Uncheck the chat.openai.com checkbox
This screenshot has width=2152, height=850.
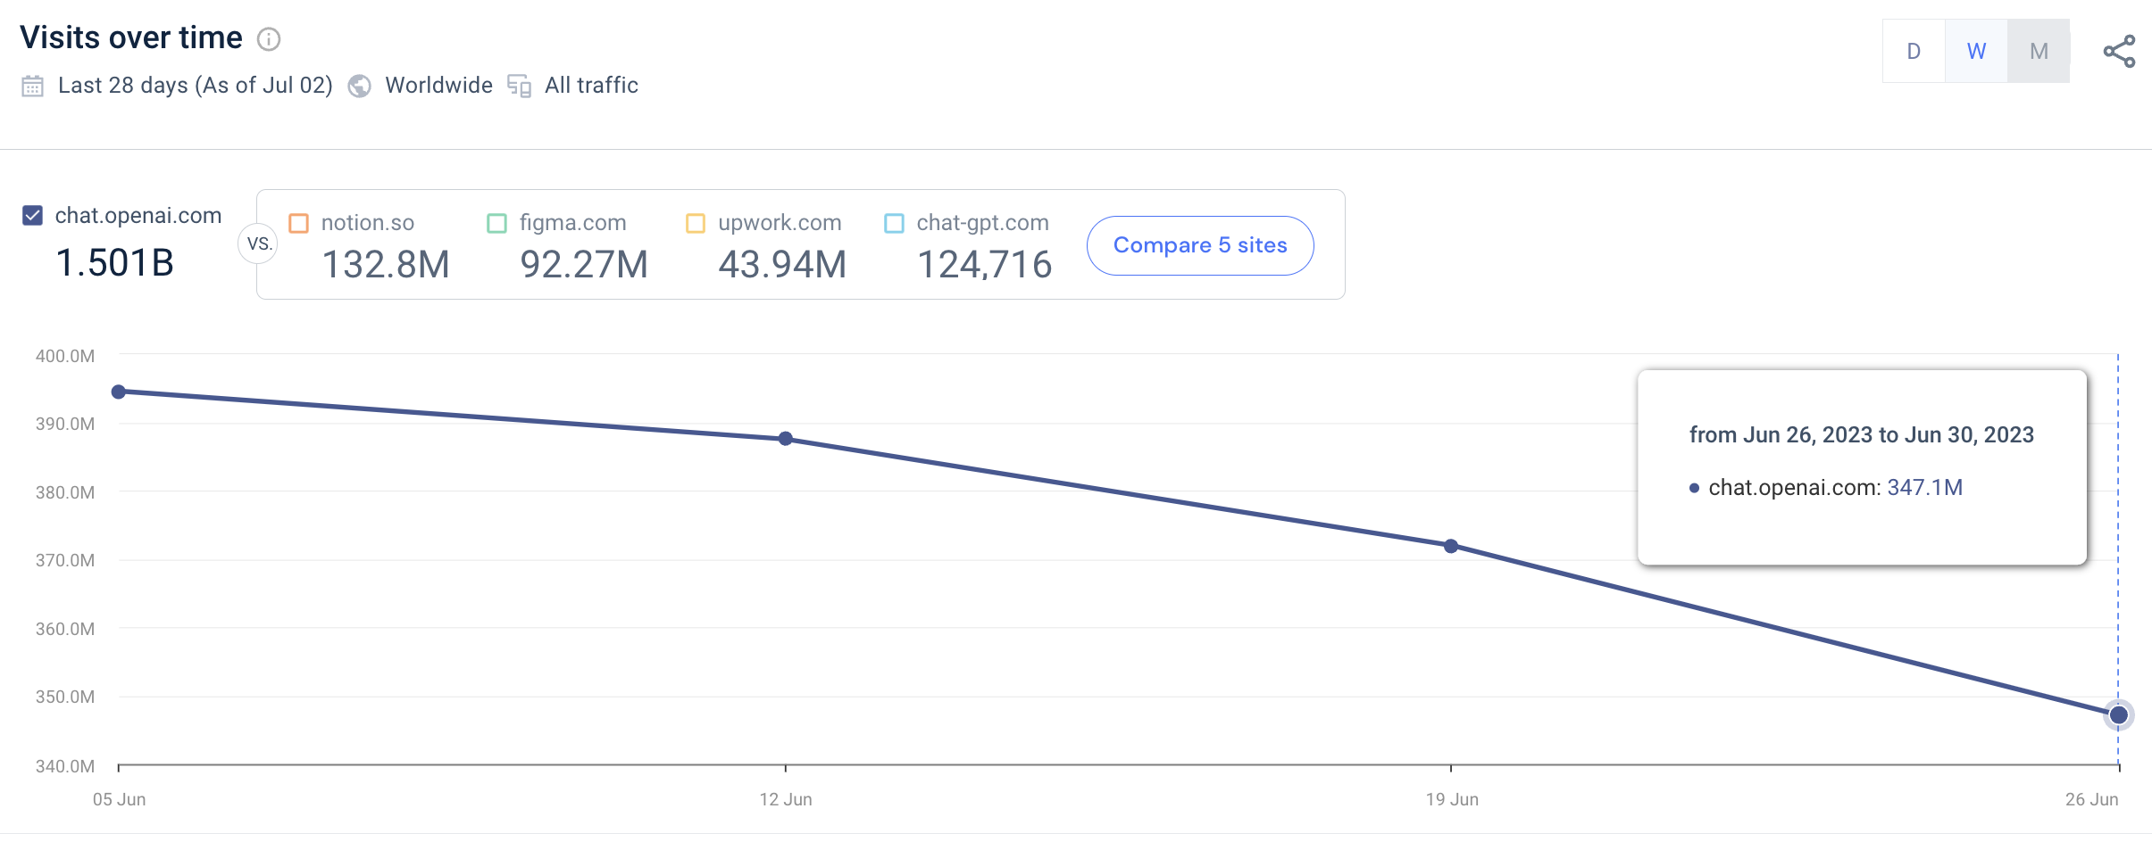pyautogui.click(x=32, y=216)
